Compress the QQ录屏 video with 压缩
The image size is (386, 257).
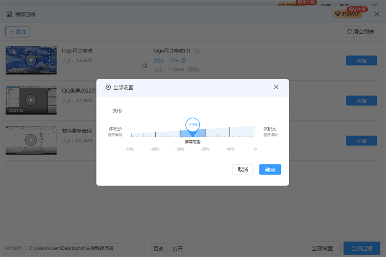tap(361, 101)
